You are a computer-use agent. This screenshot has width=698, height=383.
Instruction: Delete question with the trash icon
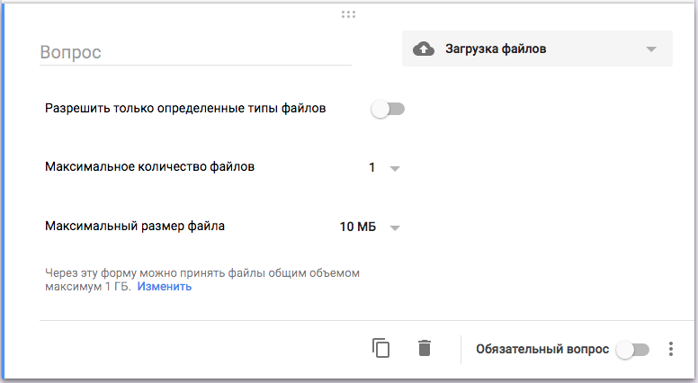425,348
